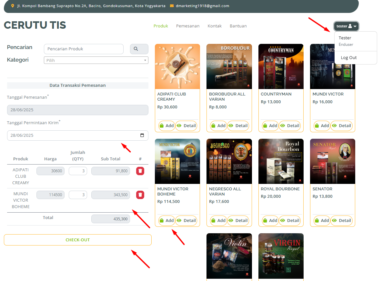The height and width of the screenshot is (281, 382).
Task: Add COUNTRYMAN to the order
Action: click(x=270, y=126)
